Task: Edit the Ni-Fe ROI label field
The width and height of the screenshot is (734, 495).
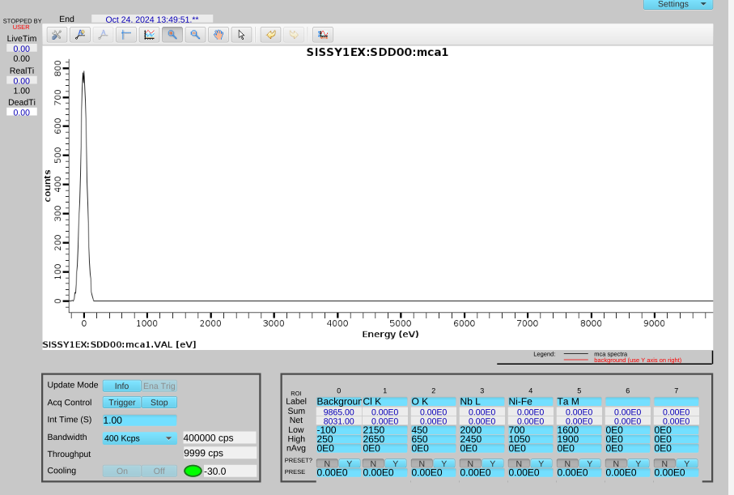Action: pos(531,402)
